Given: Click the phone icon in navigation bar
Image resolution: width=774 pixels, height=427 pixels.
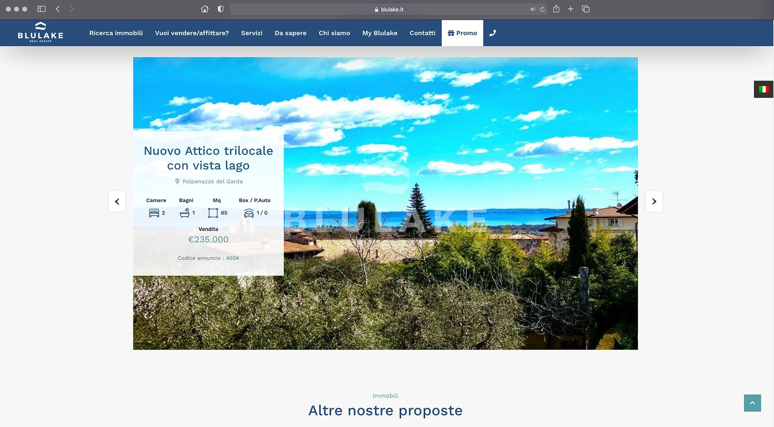Looking at the screenshot, I should tap(493, 33).
